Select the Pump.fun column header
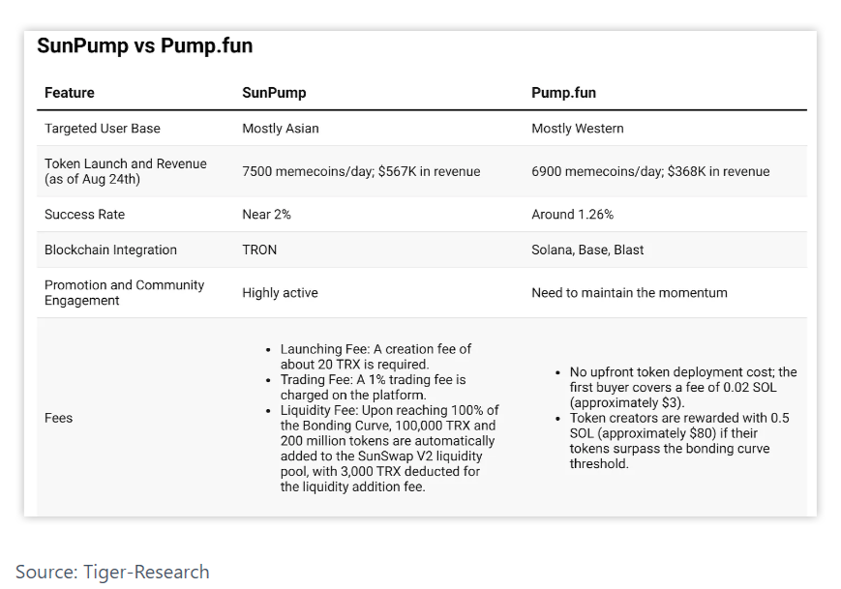 563,93
